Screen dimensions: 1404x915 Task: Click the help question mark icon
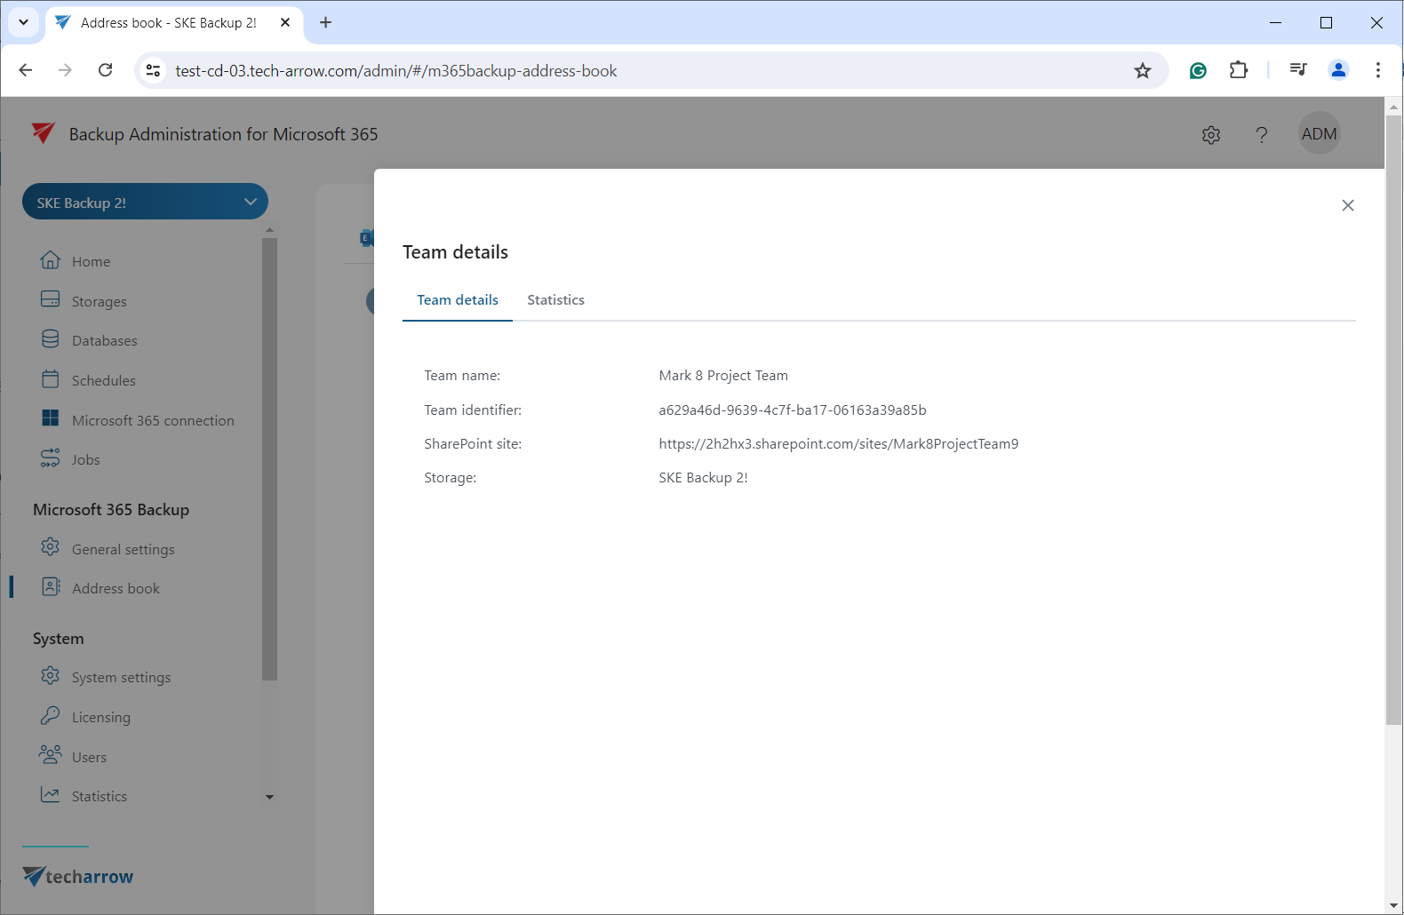pyautogui.click(x=1261, y=135)
